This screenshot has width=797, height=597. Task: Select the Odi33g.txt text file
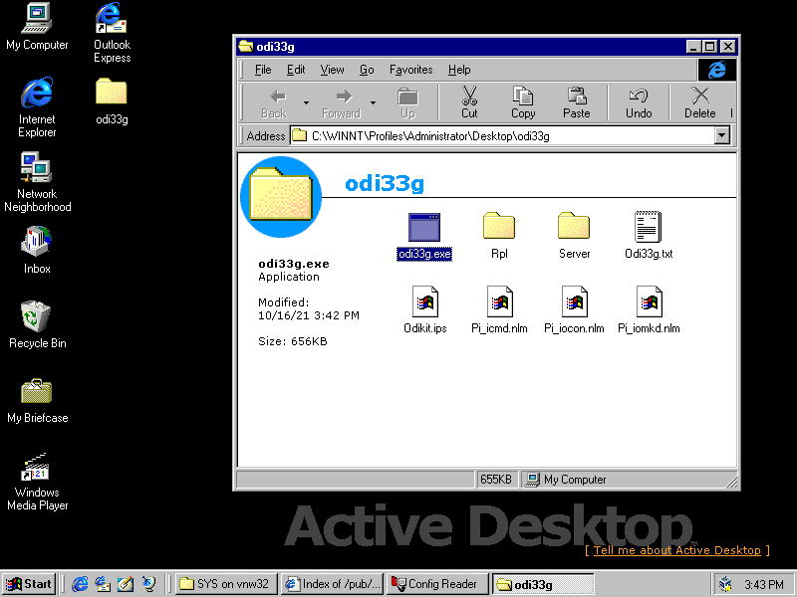(649, 237)
